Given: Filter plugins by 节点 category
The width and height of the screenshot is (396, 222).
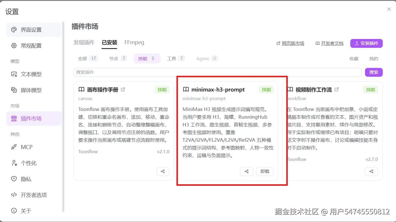Looking at the screenshot, I should coord(118,58).
